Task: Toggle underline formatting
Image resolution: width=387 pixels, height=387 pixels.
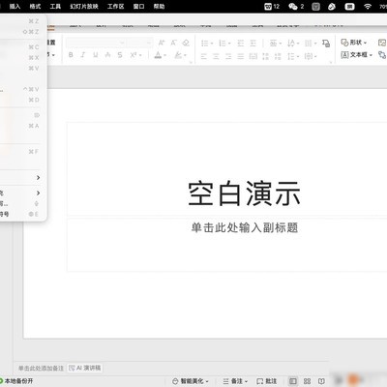Action: coord(96,55)
